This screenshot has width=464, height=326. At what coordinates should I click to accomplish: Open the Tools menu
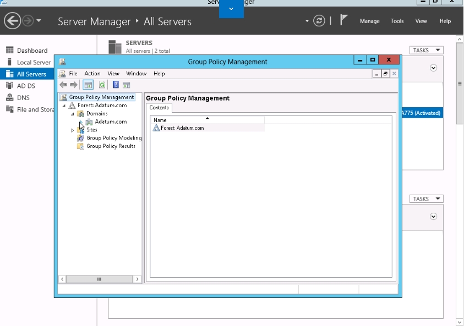point(397,21)
